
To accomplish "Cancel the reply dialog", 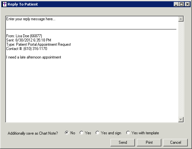I will click(x=175, y=142).
